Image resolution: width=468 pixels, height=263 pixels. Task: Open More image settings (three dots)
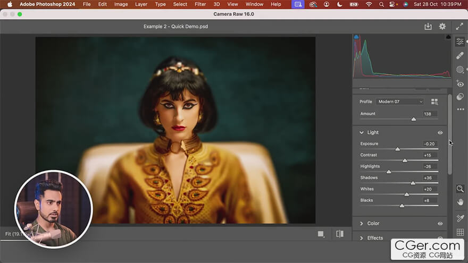[461, 109]
